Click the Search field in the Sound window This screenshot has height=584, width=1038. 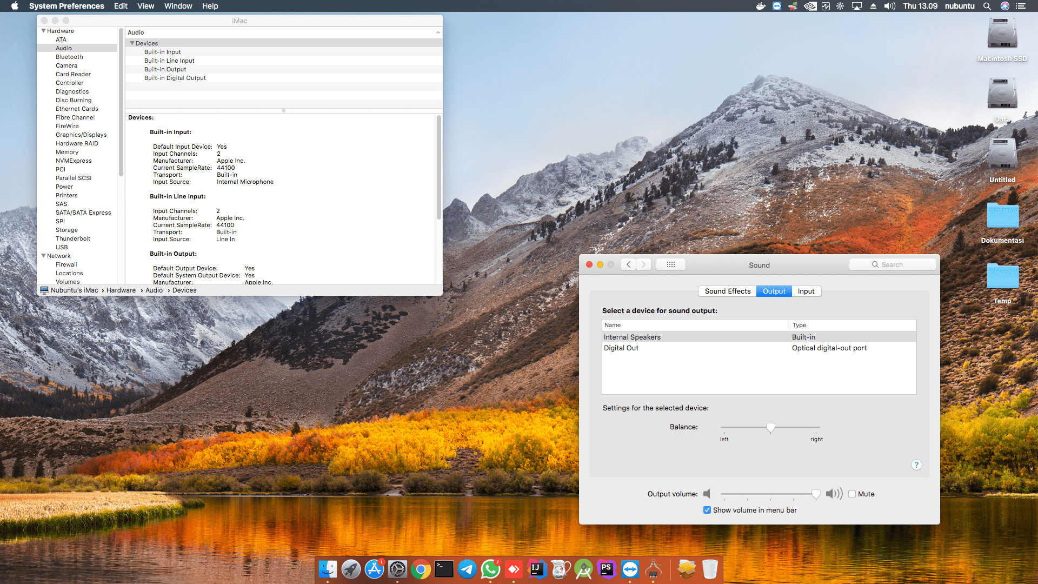click(892, 264)
